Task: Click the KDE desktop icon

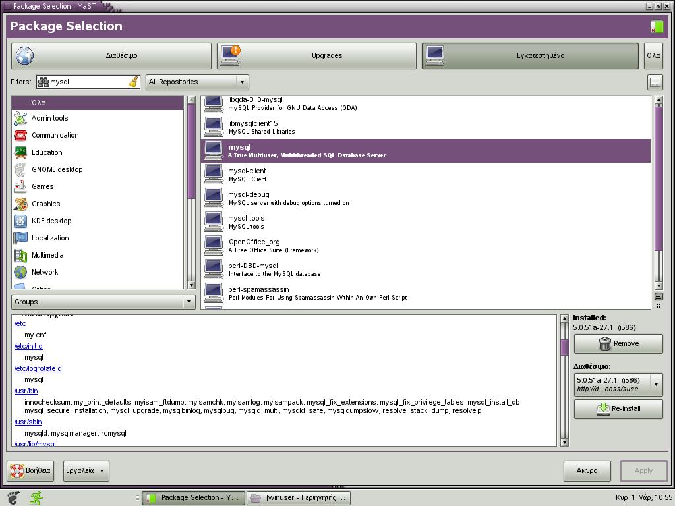Action: (x=20, y=221)
